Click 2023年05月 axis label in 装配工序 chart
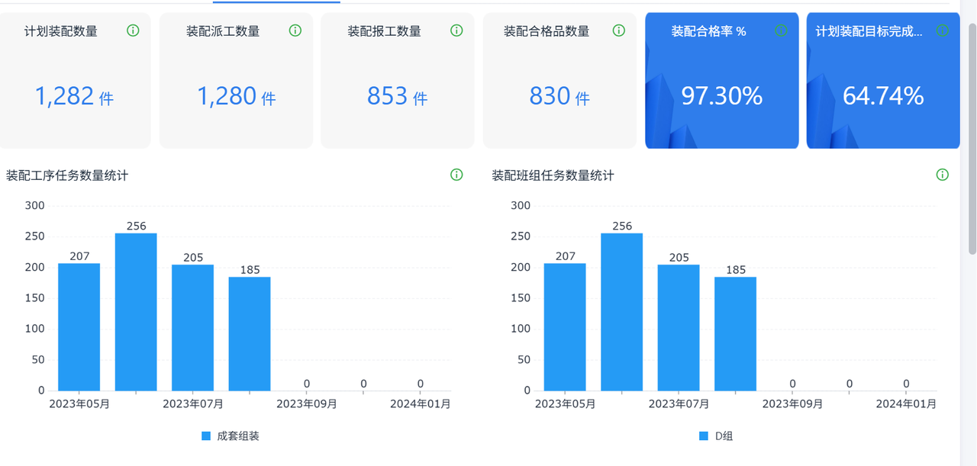Screen dimensions: 977x466 click(79, 404)
